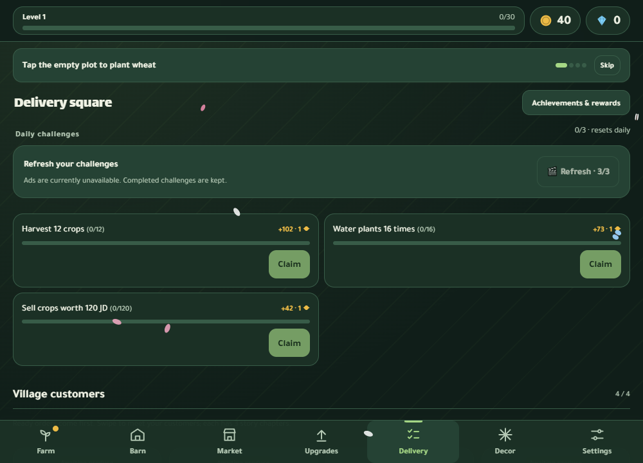Click the gold coin icon

point(545,21)
